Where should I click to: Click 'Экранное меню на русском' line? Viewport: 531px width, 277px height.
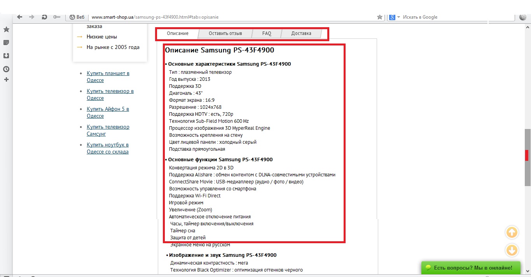pos(200,245)
